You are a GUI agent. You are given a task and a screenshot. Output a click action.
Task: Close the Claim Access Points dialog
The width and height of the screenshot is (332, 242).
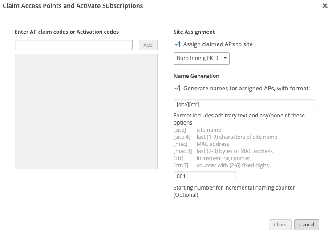tap(324, 6)
